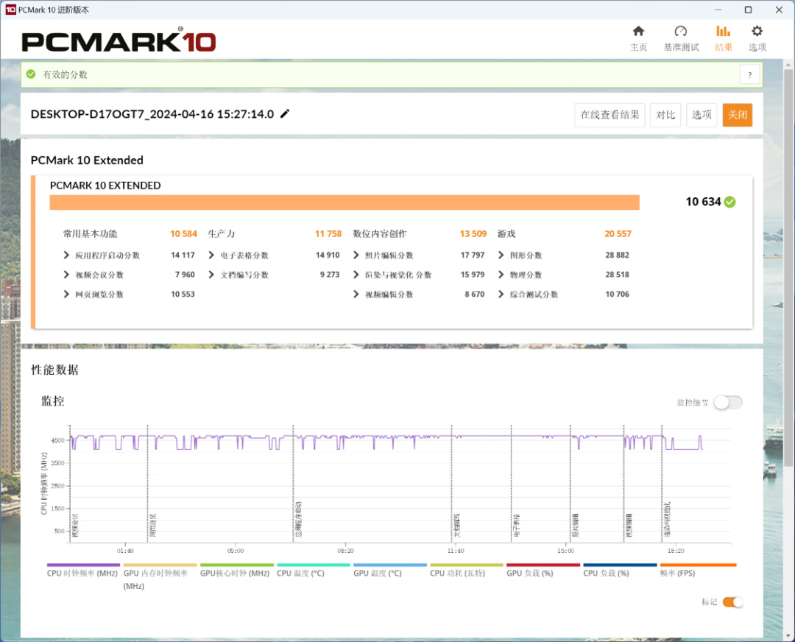The height and width of the screenshot is (642, 795).
Task: Click the orange 关闭 button
Action: [737, 115]
